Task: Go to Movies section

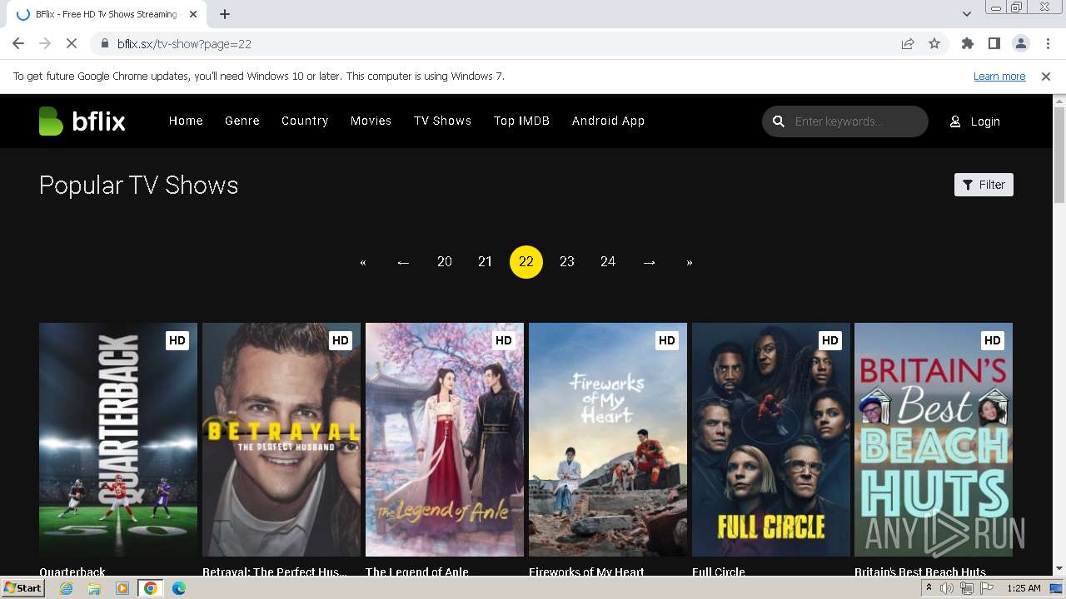Action: pyautogui.click(x=371, y=121)
